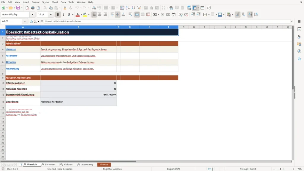Open the Function Wizard icon
This screenshot has height=171, width=304.
(x=31, y=21)
